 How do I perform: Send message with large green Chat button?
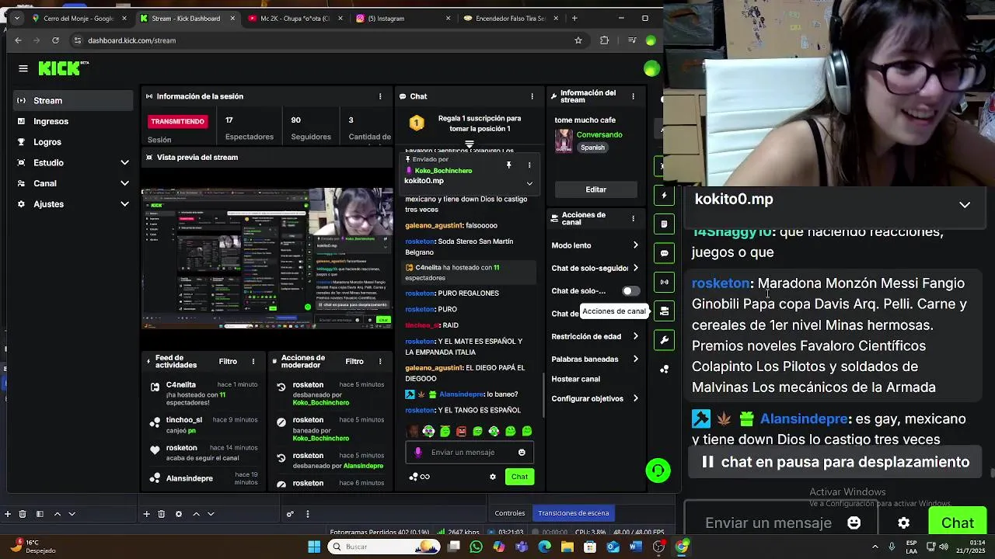pyautogui.click(x=958, y=523)
